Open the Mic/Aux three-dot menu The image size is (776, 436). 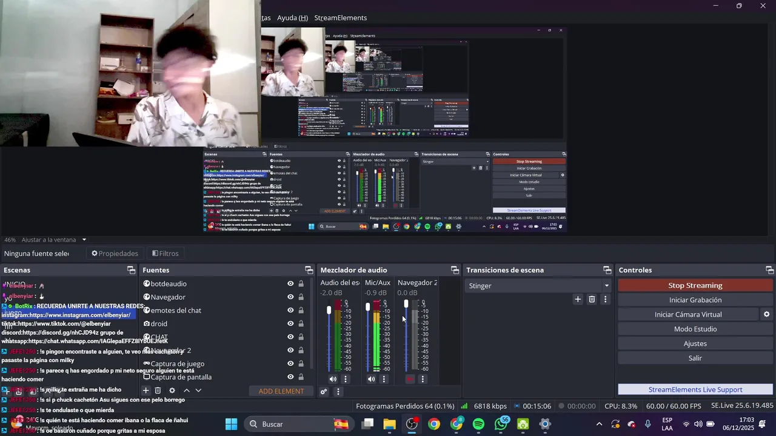point(384,379)
